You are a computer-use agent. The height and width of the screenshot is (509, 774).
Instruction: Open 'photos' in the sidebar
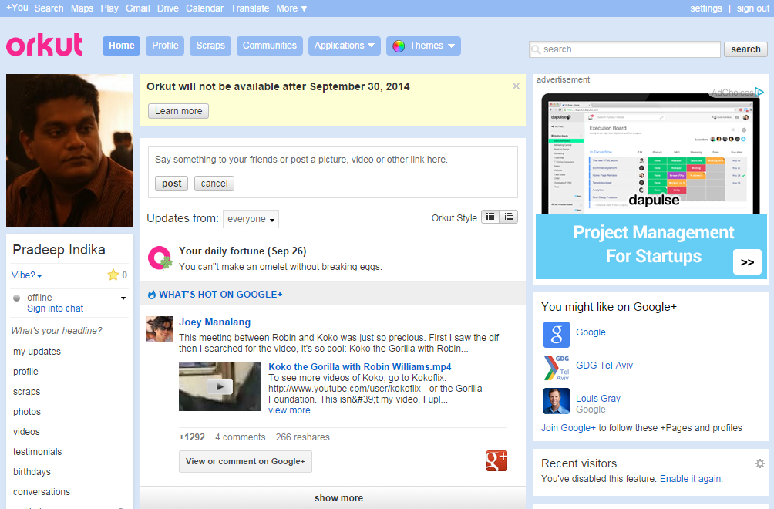point(27,412)
